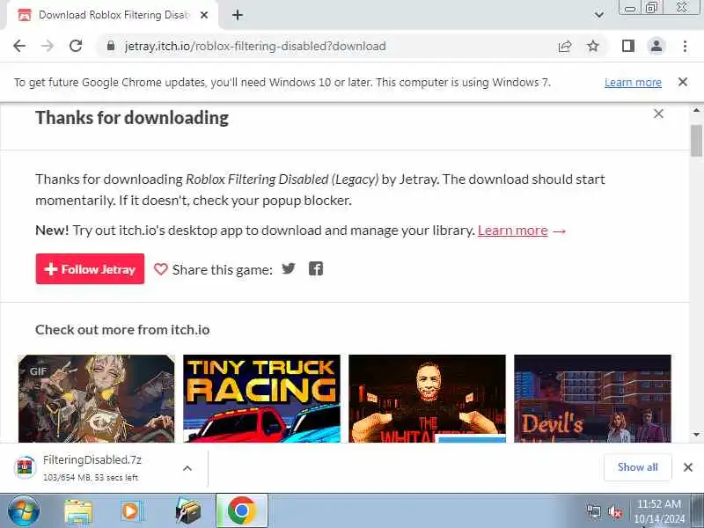Click the Follow Jetray button
The height and width of the screenshot is (528, 704).
click(90, 269)
